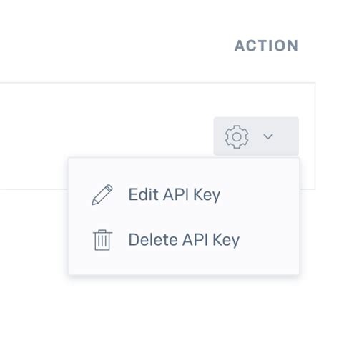Click the word Key in Edit API Key
The image size is (339, 350).
click(x=207, y=196)
